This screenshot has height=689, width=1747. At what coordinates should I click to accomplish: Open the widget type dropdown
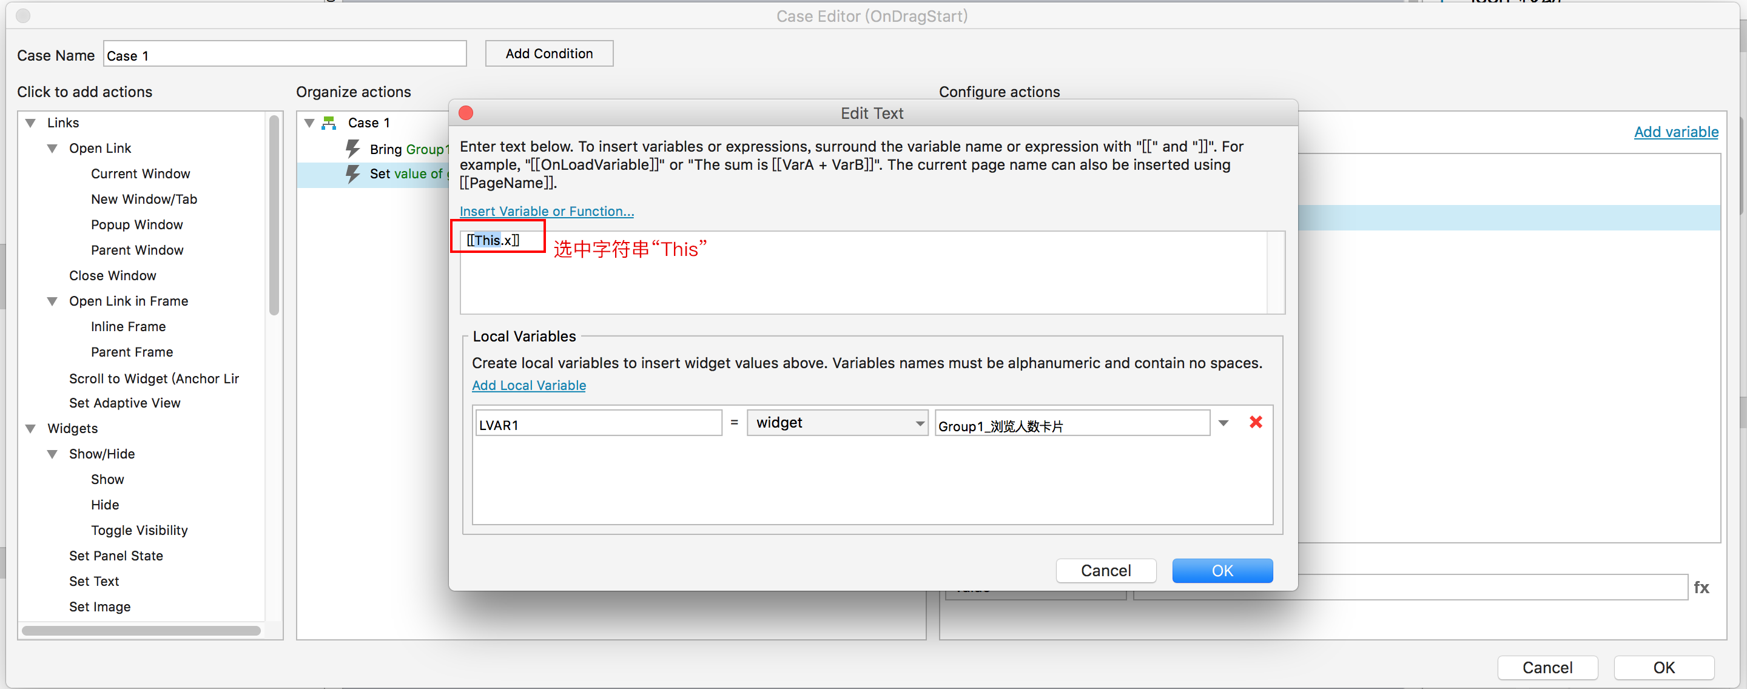pyautogui.click(x=837, y=423)
